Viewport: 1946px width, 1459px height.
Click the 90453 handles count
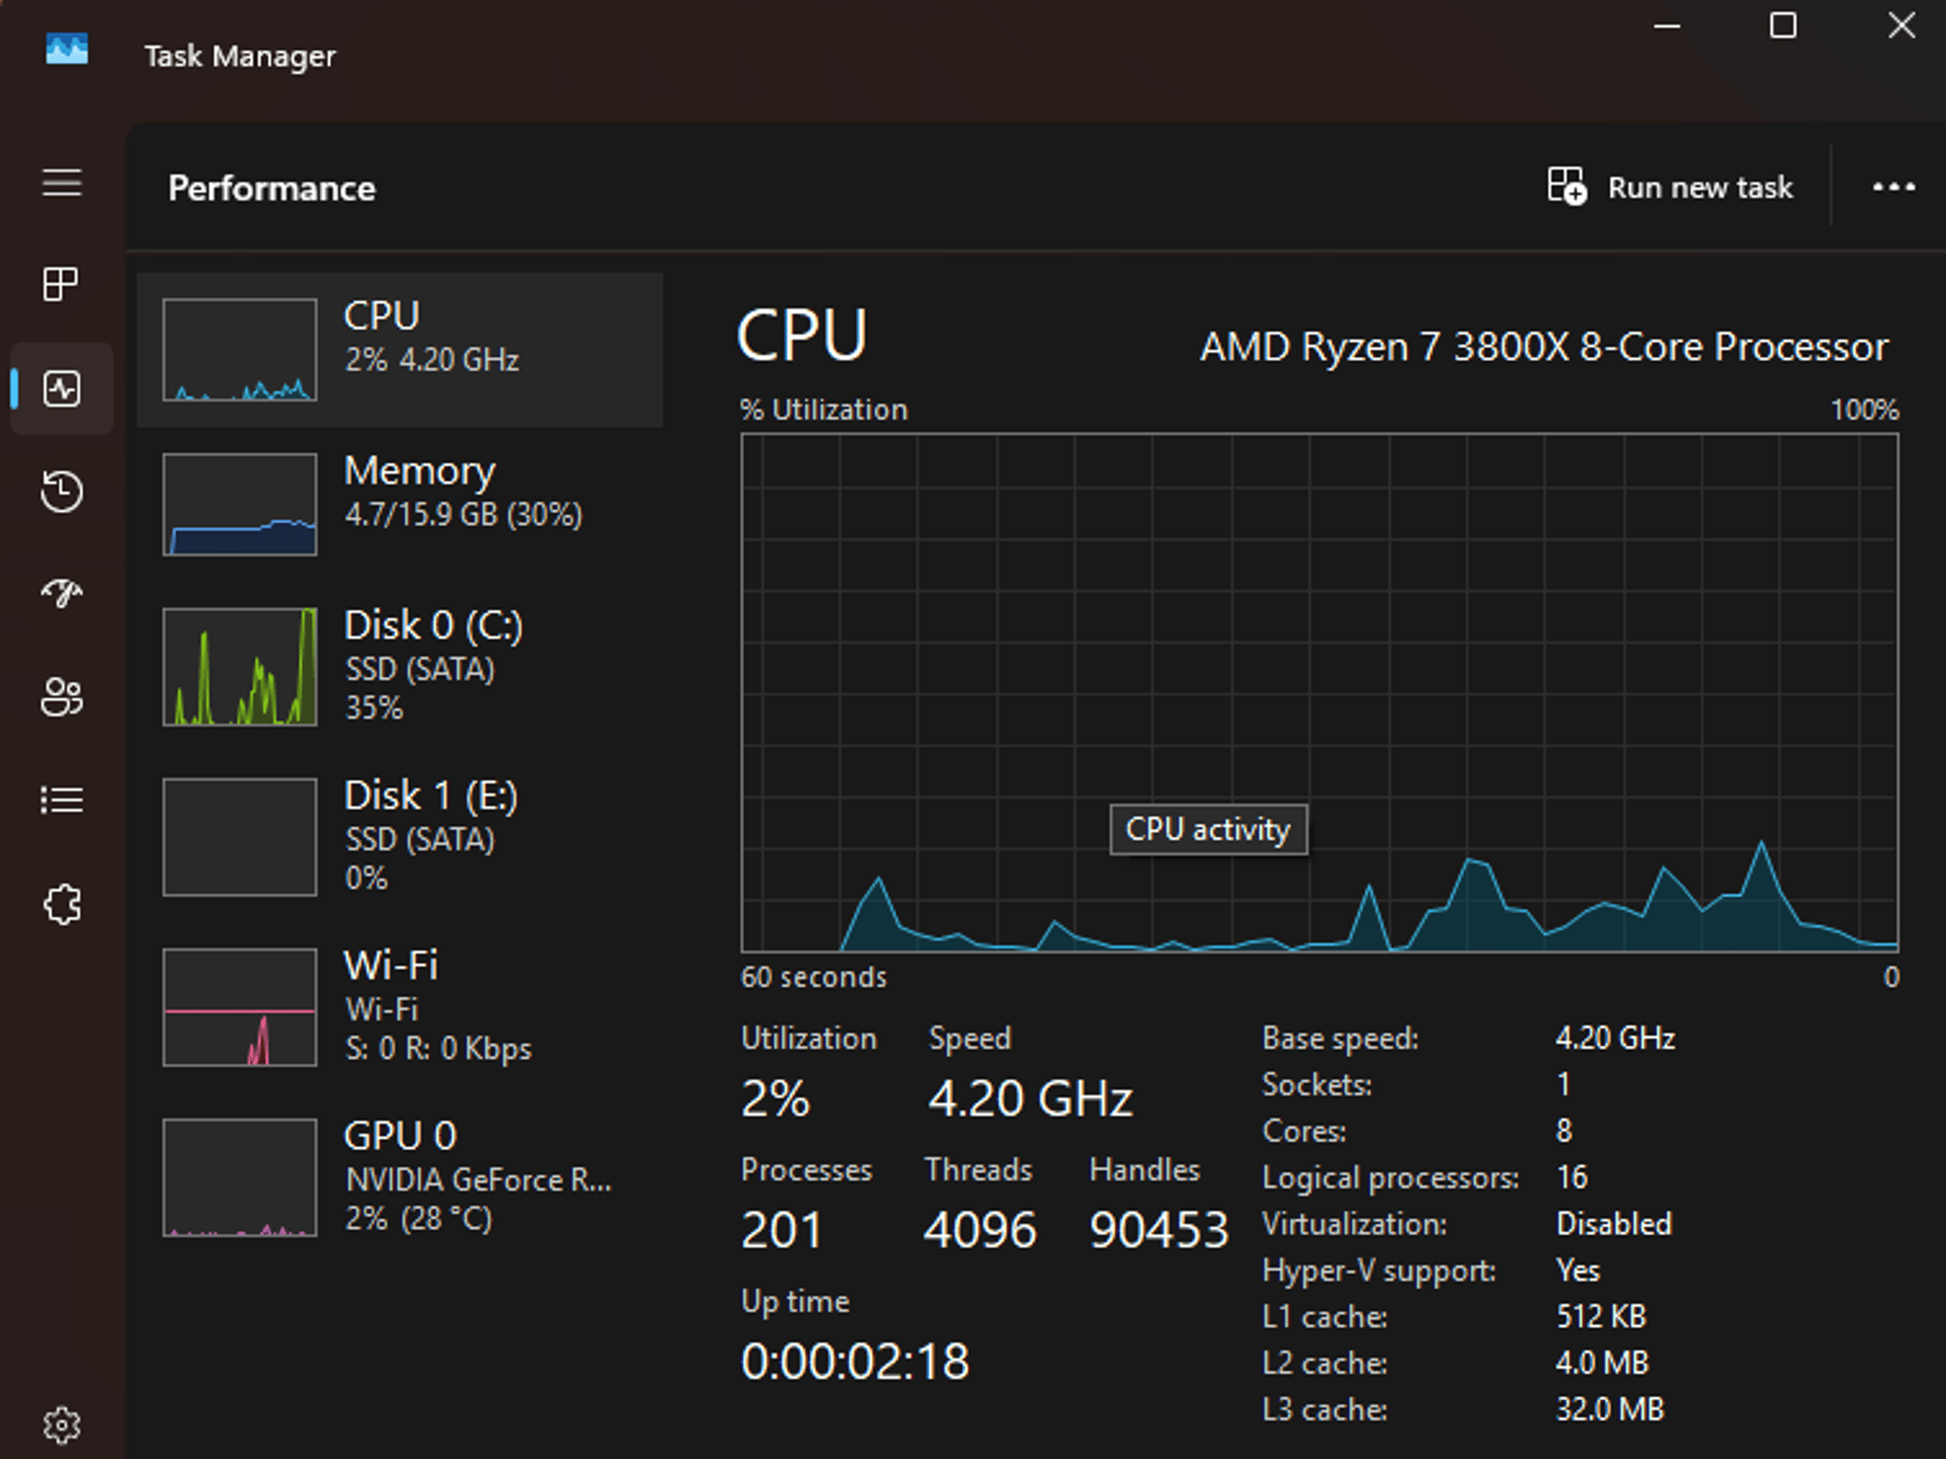(x=1158, y=1230)
